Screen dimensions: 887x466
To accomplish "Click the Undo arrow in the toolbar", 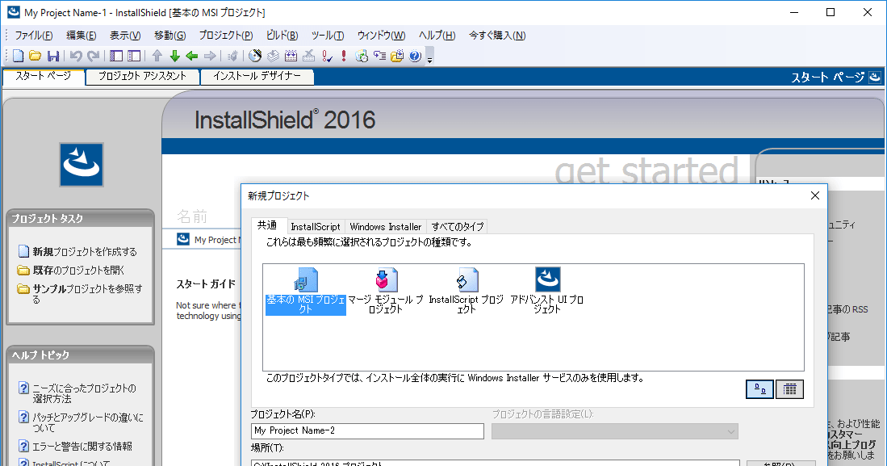I will tap(76, 56).
